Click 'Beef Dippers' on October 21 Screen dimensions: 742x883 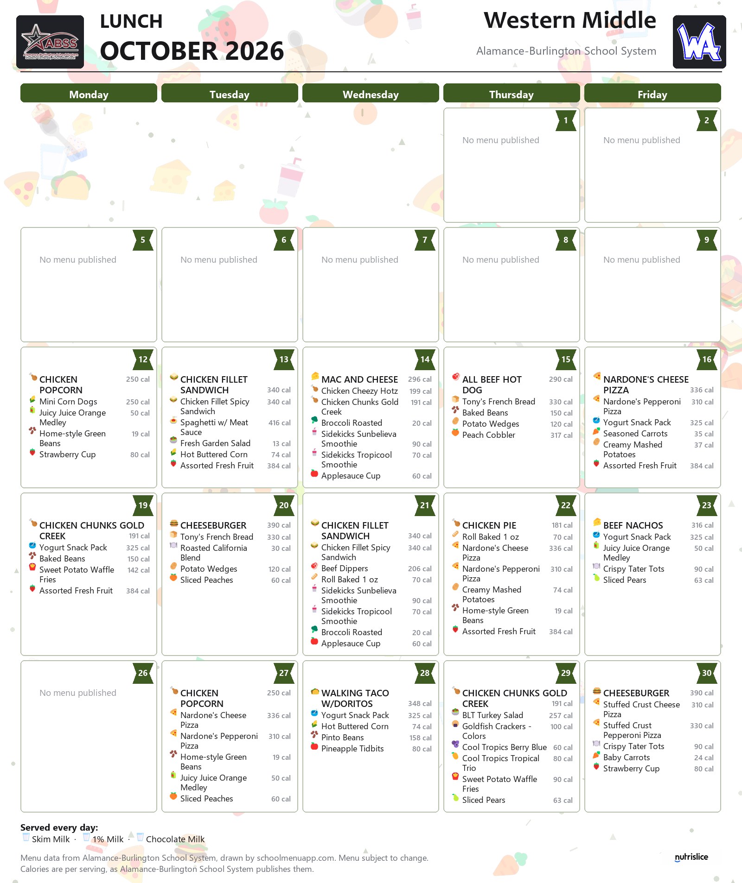(x=345, y=568)
